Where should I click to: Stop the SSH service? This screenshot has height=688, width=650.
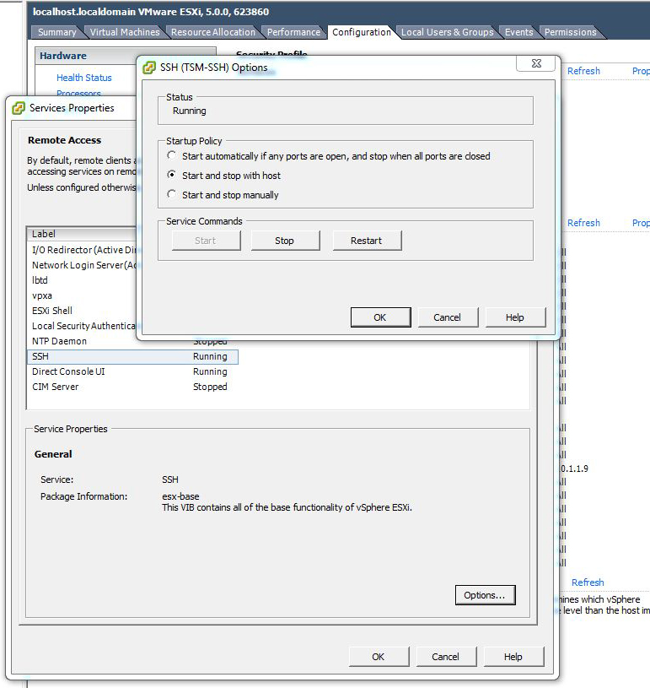[285, 241]
